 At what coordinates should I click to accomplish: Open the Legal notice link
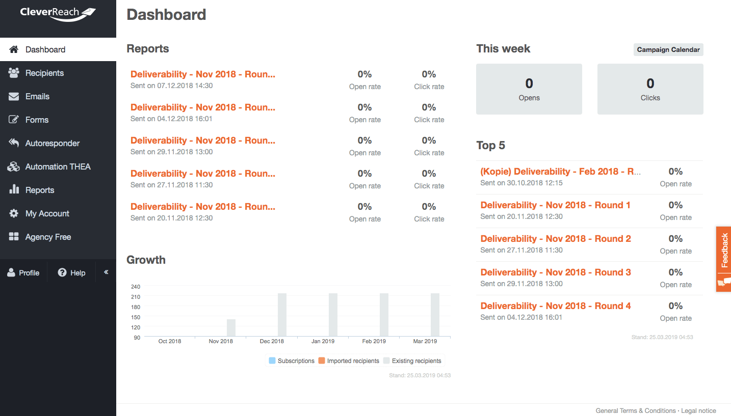point(698,410)
